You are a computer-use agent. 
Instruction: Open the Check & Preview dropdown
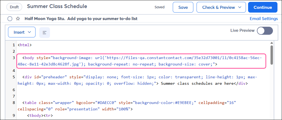pyautogui.click(x=221, y=7)
